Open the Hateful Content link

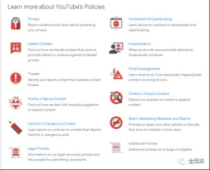pos(40,44)
